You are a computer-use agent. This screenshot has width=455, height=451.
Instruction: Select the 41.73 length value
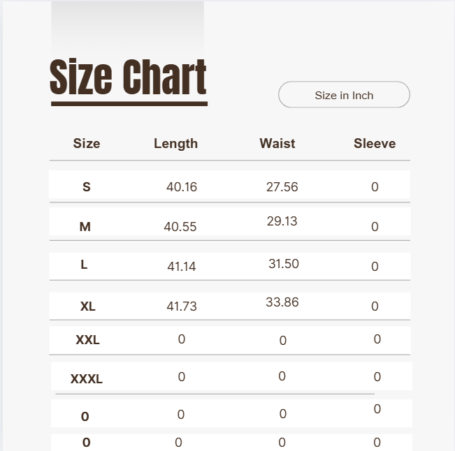pyautogui.click(x=182, y=306)
